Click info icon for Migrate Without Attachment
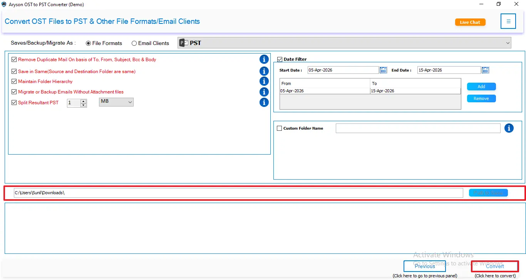 (x=264, y=92)
